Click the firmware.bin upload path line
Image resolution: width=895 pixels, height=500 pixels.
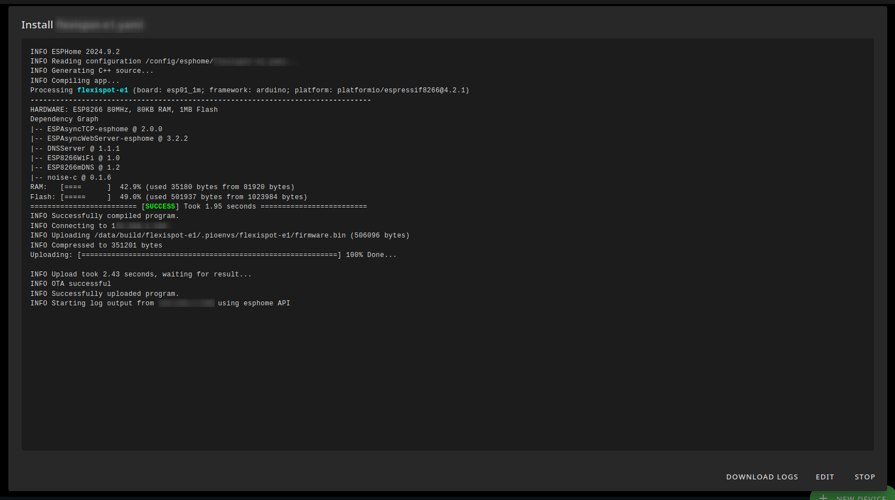tap(220, 236)
